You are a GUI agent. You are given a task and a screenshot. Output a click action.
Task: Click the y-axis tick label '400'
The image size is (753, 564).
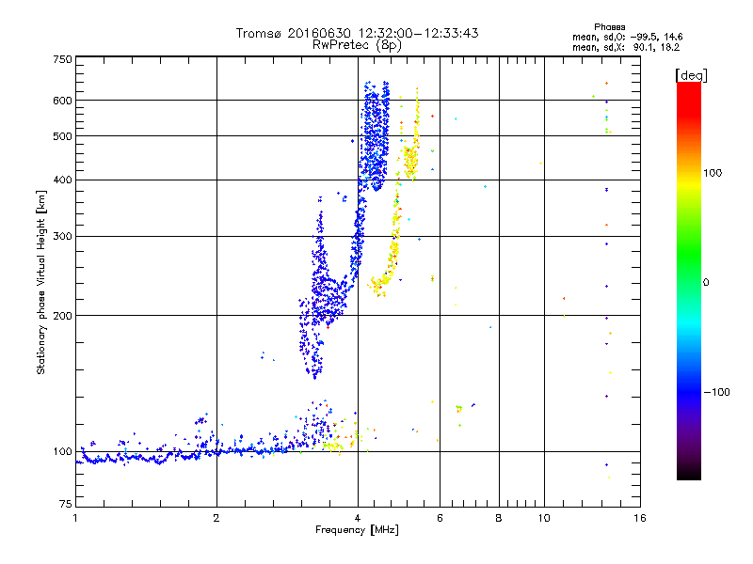(x=62, y=180)
